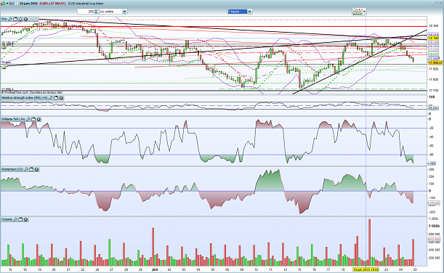Click the third icon in the Prix panel header
The width and height of the screenshot is (444, 273).
pos(20,19)
